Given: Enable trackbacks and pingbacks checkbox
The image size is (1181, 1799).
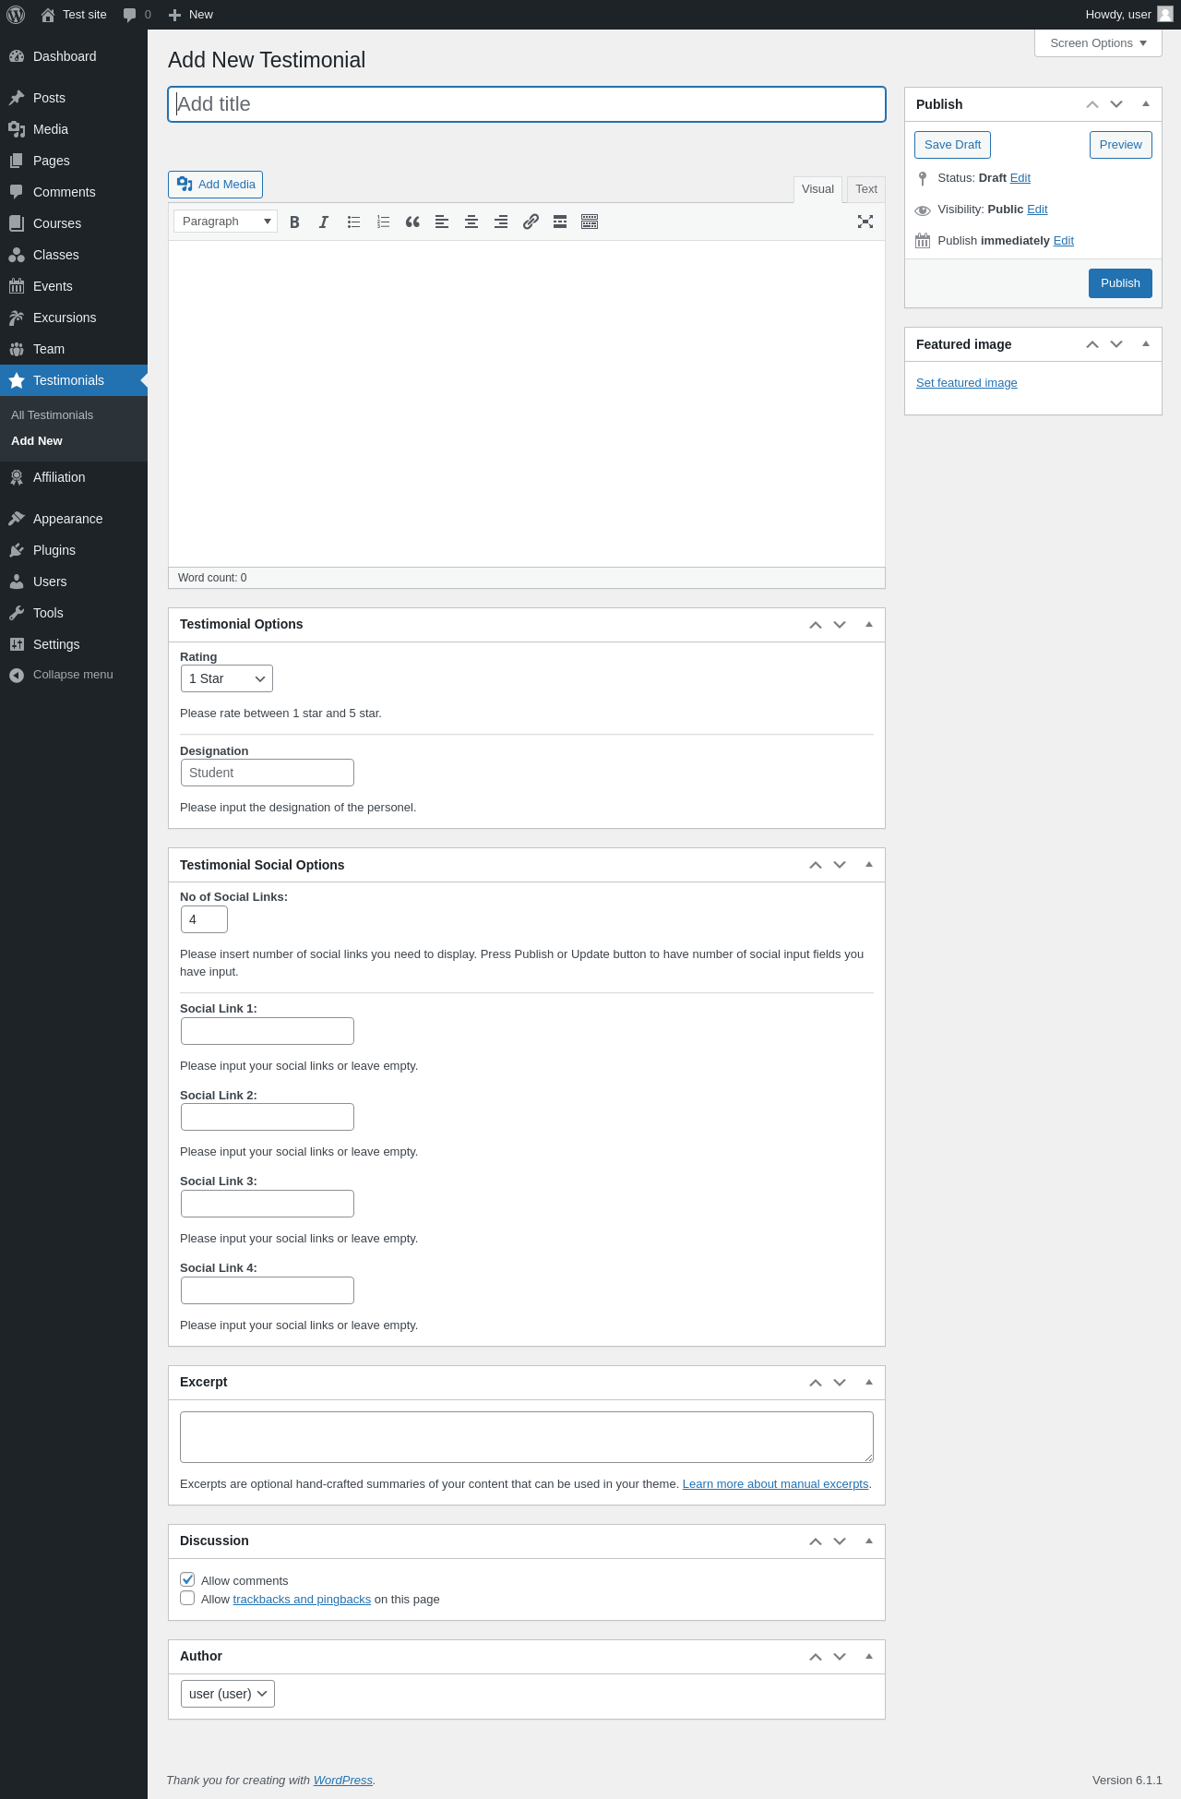Looking at the screenshot, I should tap(187, 1598).
